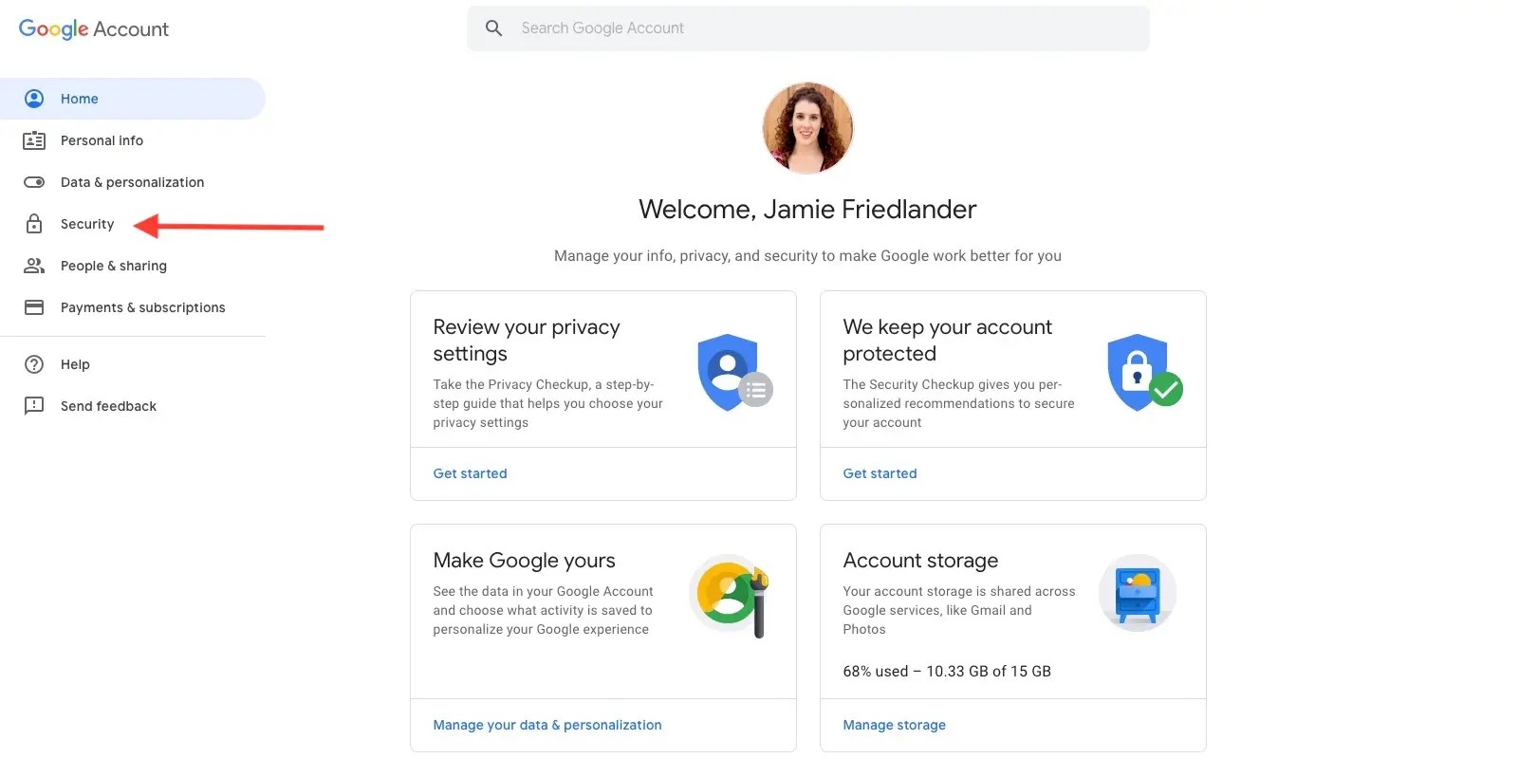
Task: Open Payments & subscriptions section
Action: click(143, 307)
